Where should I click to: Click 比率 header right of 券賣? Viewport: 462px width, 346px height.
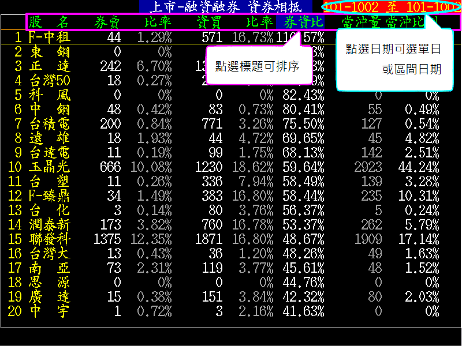158,22
